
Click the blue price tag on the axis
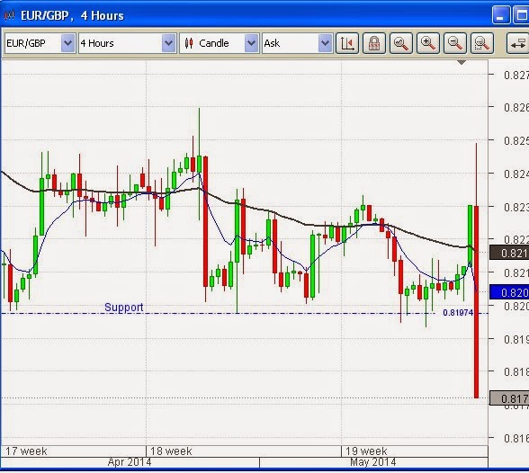click(x=509, y=292)
